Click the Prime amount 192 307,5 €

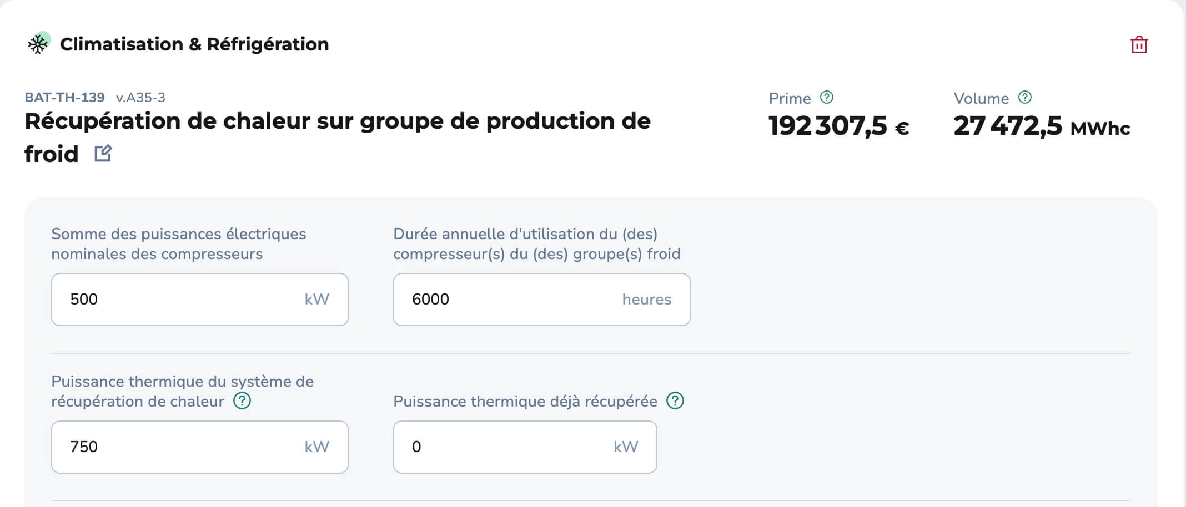838,126
